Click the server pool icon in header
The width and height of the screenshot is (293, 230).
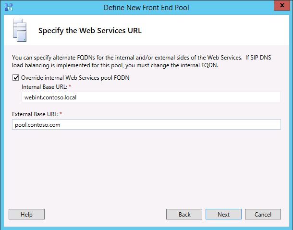20,30
